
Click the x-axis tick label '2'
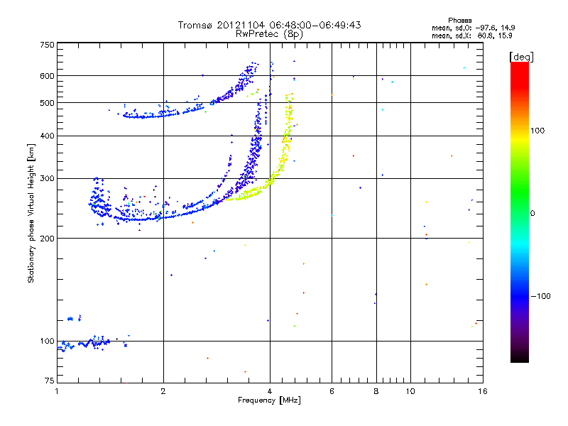[x=163, y=391]
